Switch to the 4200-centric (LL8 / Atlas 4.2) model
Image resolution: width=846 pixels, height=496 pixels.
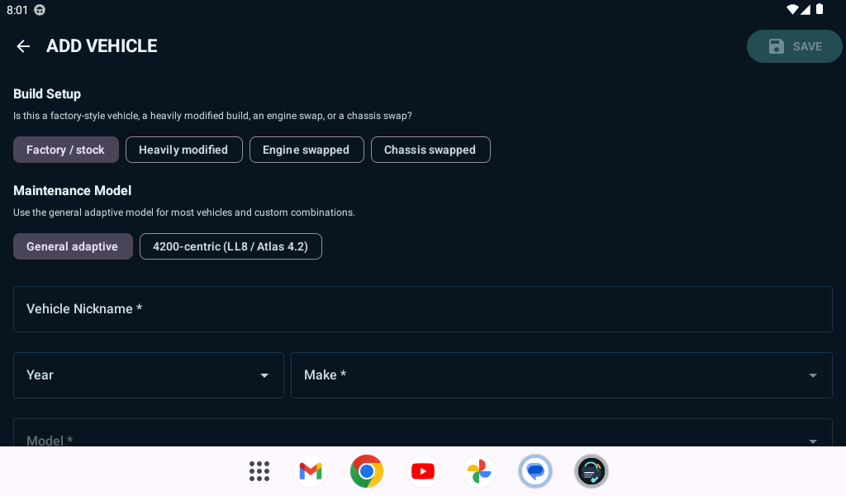[x=231, y=246]
